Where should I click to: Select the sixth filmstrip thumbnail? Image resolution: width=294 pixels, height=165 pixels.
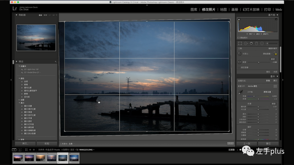(74, 158)
